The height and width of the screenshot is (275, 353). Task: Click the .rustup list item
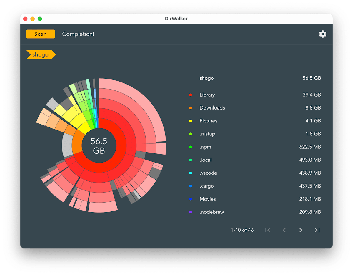(255, 134)
